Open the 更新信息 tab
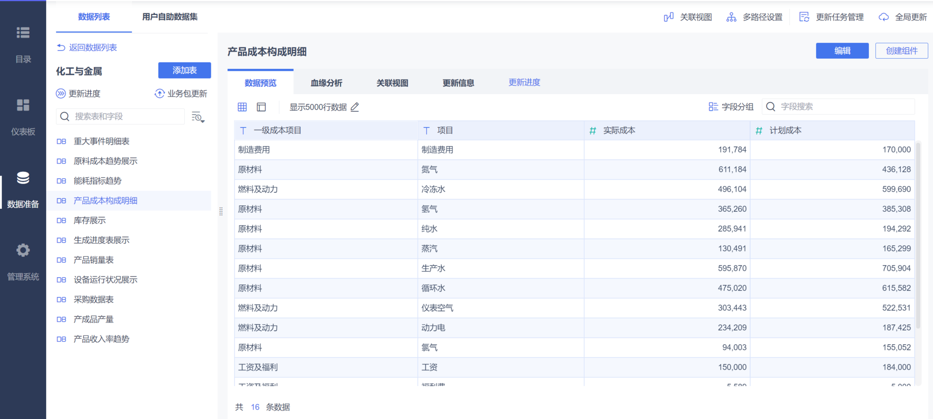The width and height of the screenshot is (933, 419). pyautogui.click(x=458, y=83)
